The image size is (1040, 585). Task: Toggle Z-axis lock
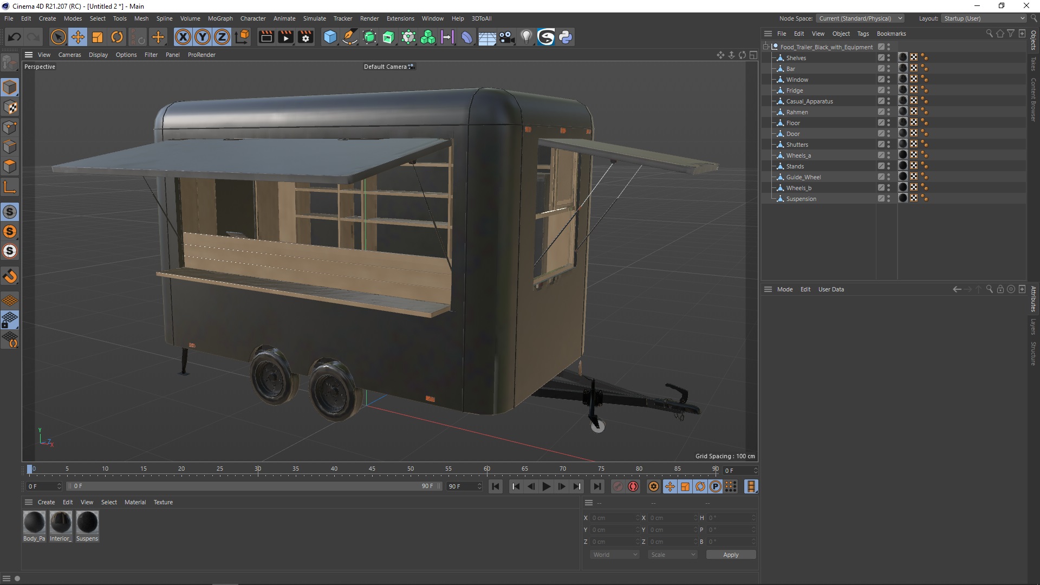tap(222, 37)
